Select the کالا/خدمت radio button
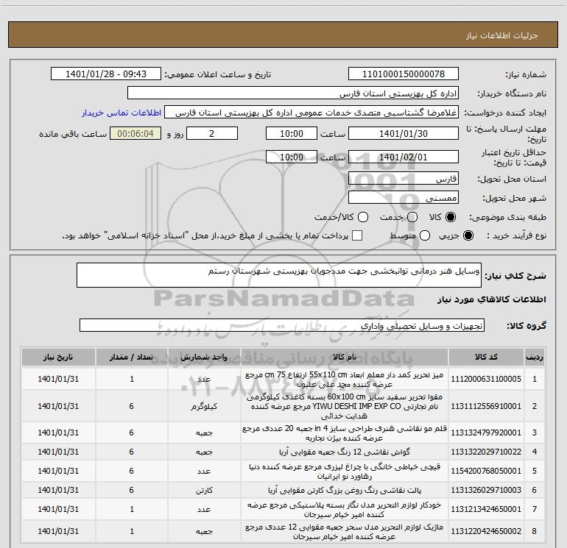The width and height of the screenshot is (567, 548). pyautogui.click(x=363, y=217)
